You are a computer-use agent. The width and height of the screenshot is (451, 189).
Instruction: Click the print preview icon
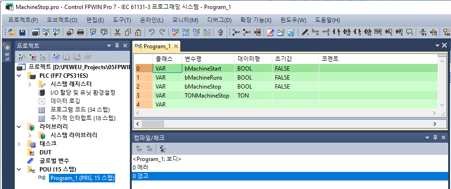[x=70, y=32]
